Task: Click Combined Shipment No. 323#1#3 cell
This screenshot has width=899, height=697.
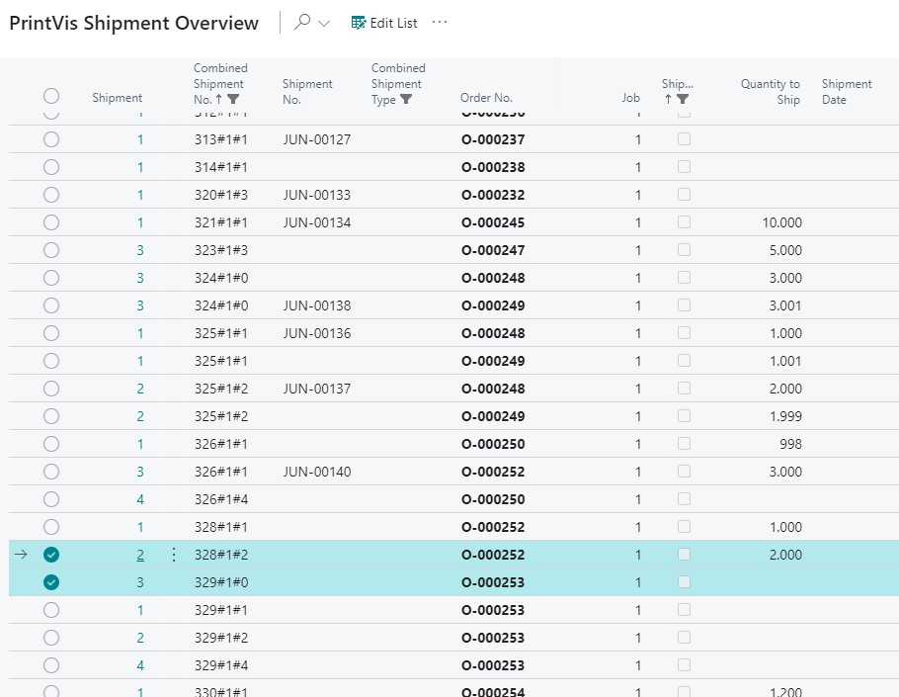Action: coord(221,251)
